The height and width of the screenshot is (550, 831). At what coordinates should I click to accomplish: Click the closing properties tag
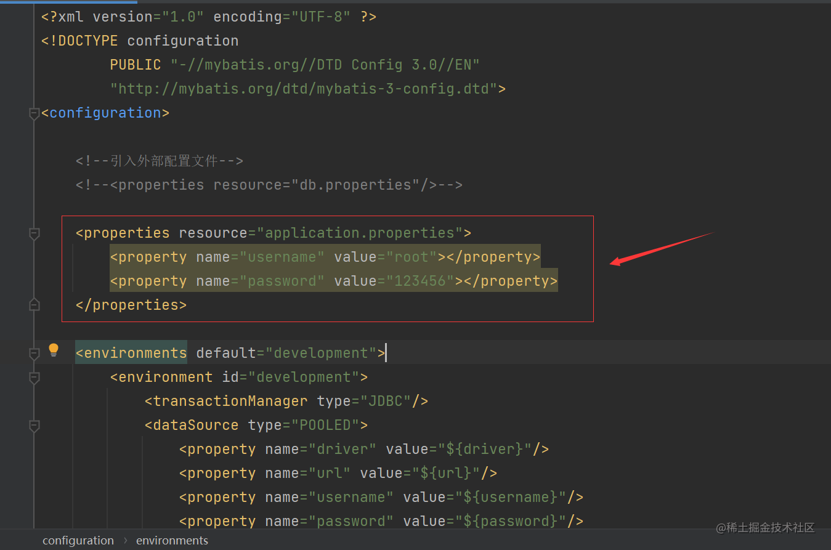tap(131, 305)
